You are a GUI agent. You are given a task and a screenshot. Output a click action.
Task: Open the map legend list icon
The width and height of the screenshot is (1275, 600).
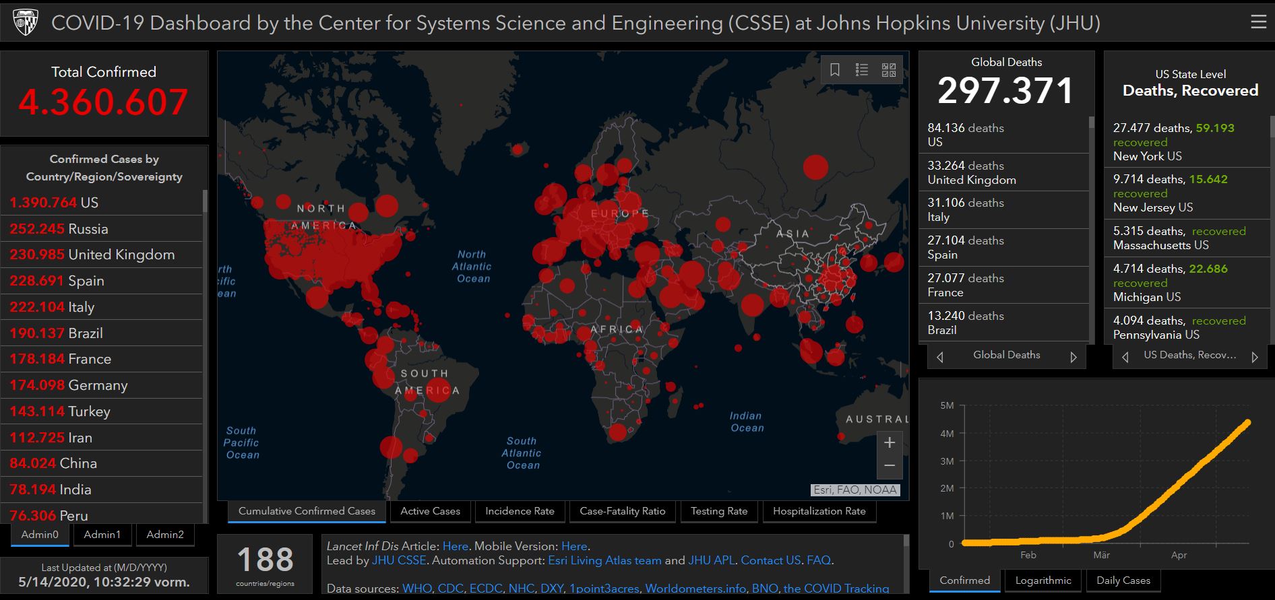point(861,70)
